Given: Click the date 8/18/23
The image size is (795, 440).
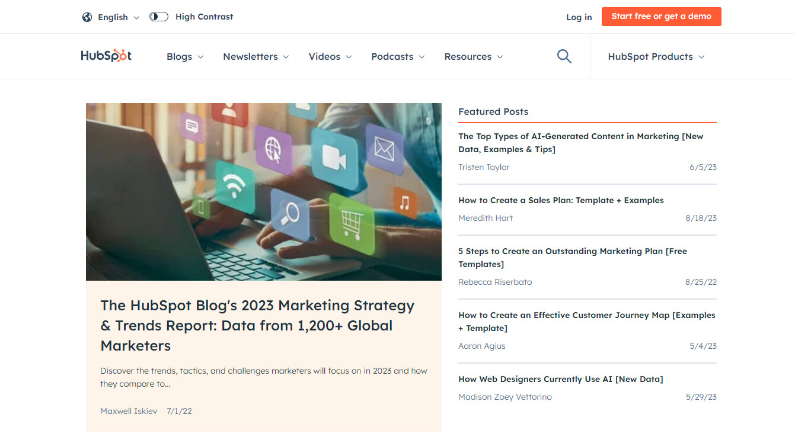Looking at the screenshot, I should (701, 218).
